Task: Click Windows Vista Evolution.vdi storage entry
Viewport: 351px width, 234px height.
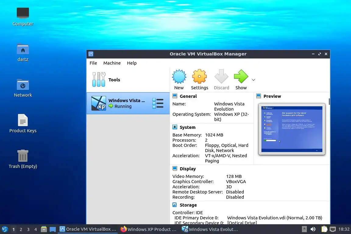Action: (275, 218)
